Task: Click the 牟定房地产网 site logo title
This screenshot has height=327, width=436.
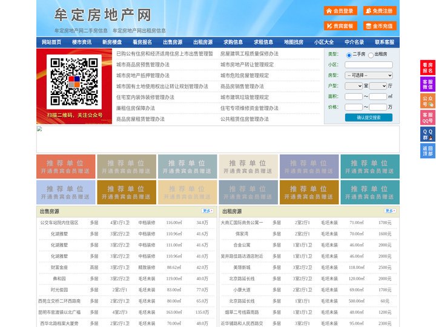Action: (x=102, y=15)
